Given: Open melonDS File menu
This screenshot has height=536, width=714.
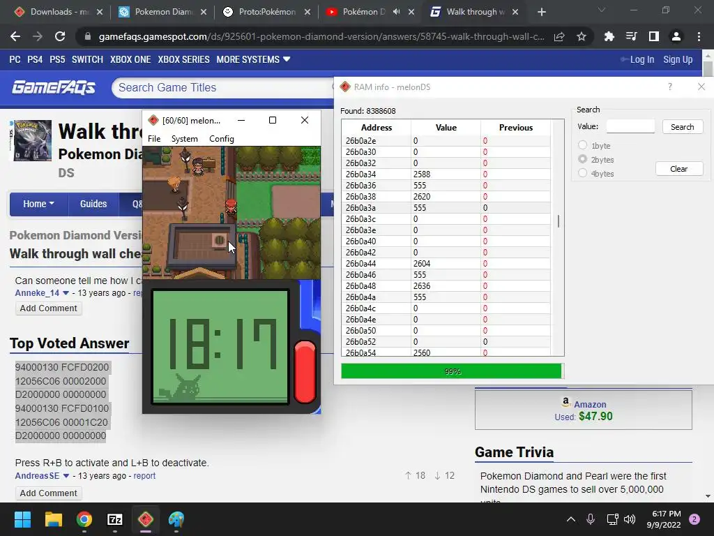Looking at the screenshot, I should pyautogui.click(x=154, y=139).
